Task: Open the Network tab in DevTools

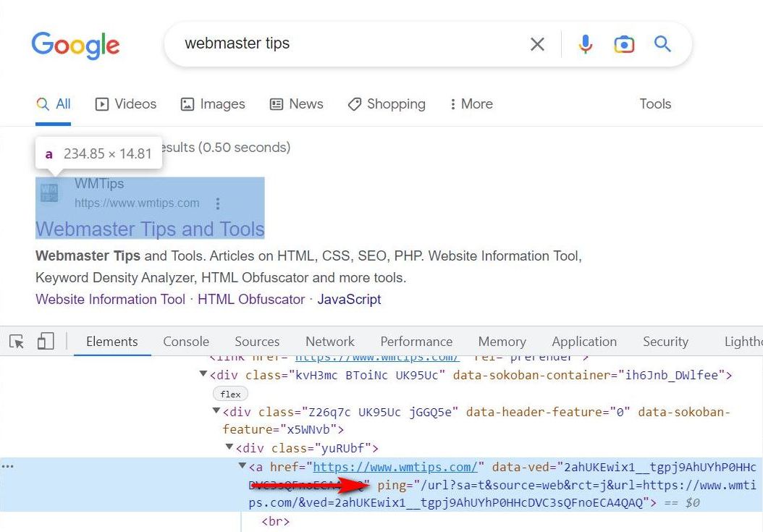Action: [329, 342]
